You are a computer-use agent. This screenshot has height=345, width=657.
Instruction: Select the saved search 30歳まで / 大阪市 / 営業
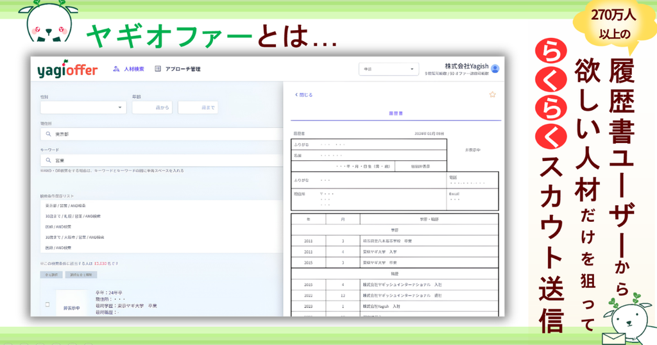click(x=74, y=237)
